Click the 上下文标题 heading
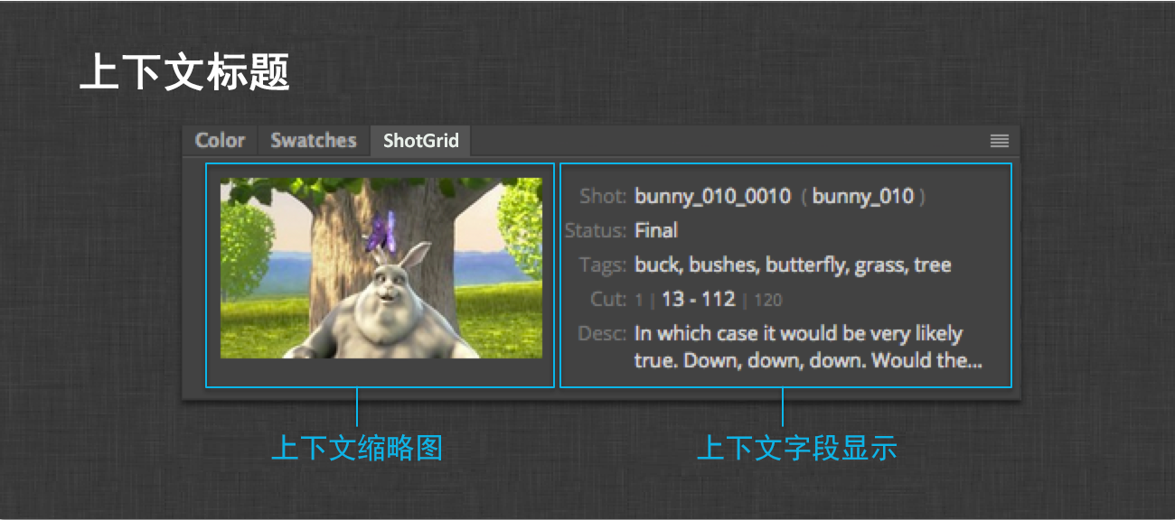This screenshot has height=520, width=1175. point(184,71)
